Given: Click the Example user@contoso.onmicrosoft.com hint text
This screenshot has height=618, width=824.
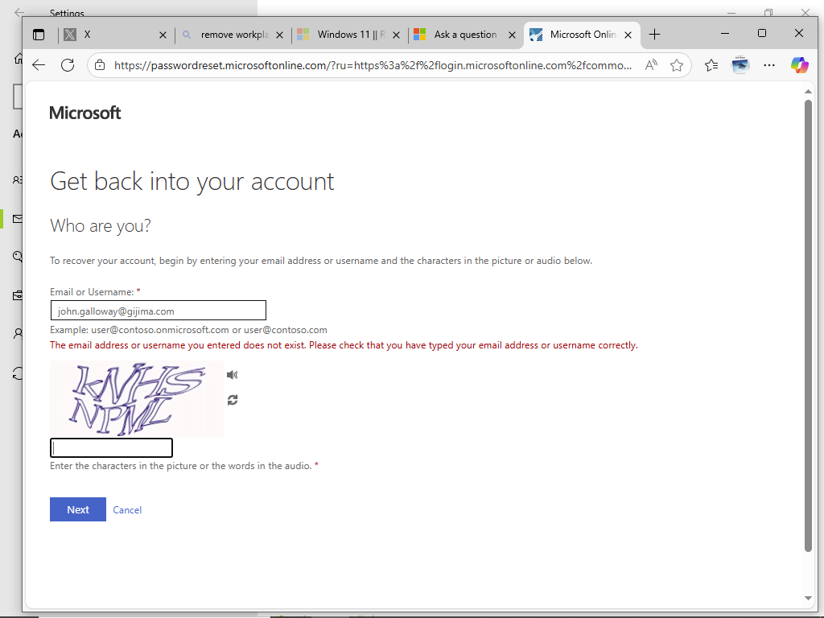Looking at the screenshot, I should 188,330.
